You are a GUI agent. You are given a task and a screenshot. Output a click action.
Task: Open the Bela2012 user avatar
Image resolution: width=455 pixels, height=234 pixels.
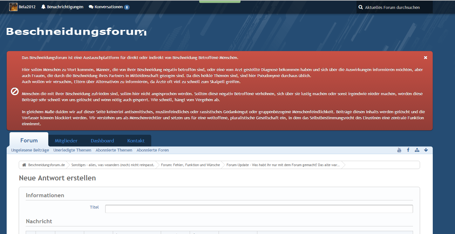[13, 7]
